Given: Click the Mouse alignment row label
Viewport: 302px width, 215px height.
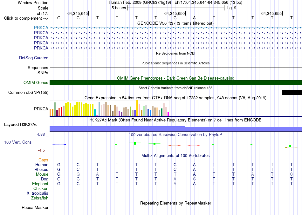Looking at the screenshot, I should [x=42, y=174].
